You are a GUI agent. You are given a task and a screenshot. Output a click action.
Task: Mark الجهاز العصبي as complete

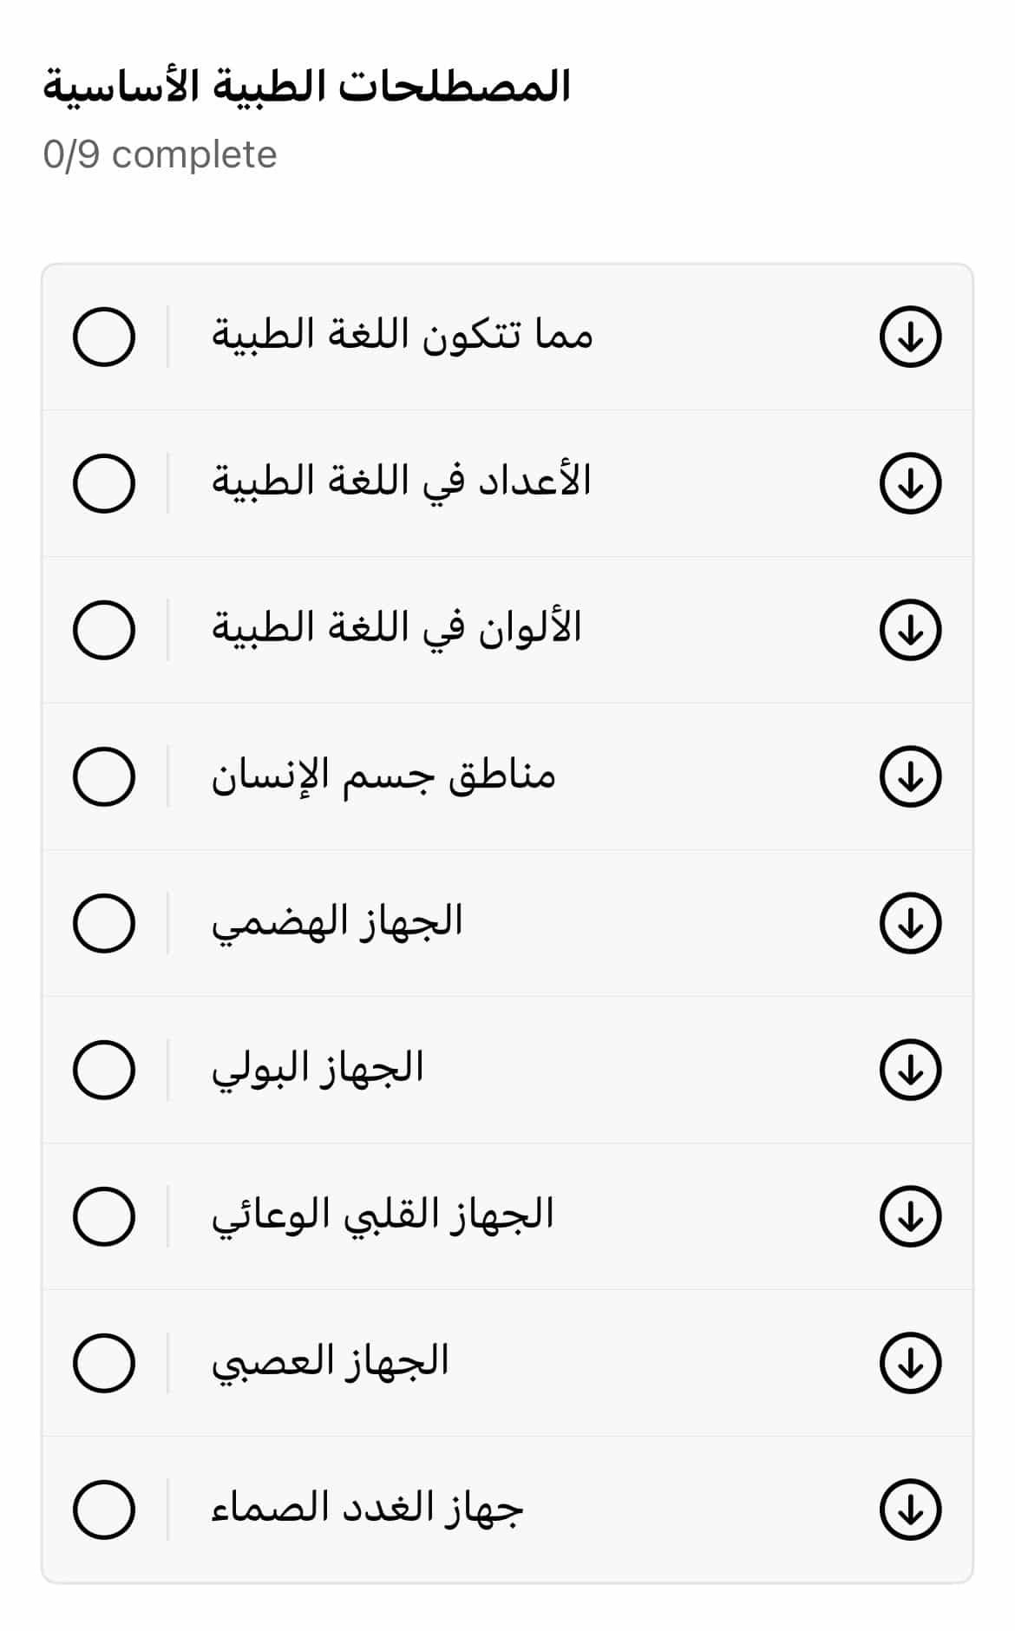[104, 1363]
